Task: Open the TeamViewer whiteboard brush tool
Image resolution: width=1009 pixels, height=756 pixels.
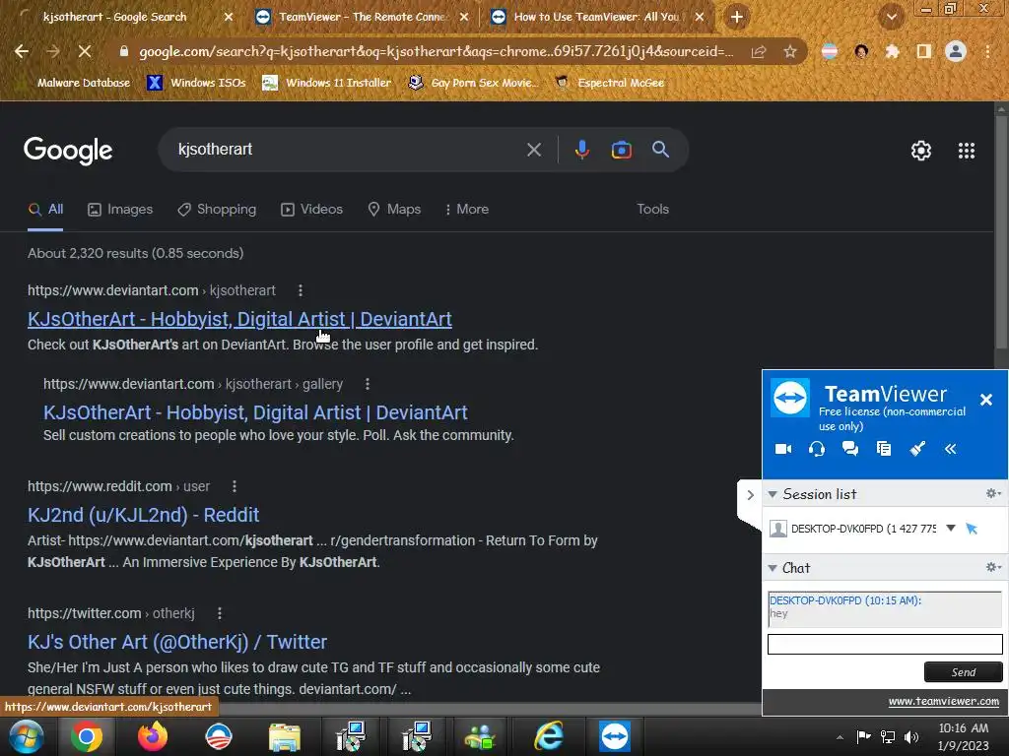Action: pos(917,449)
